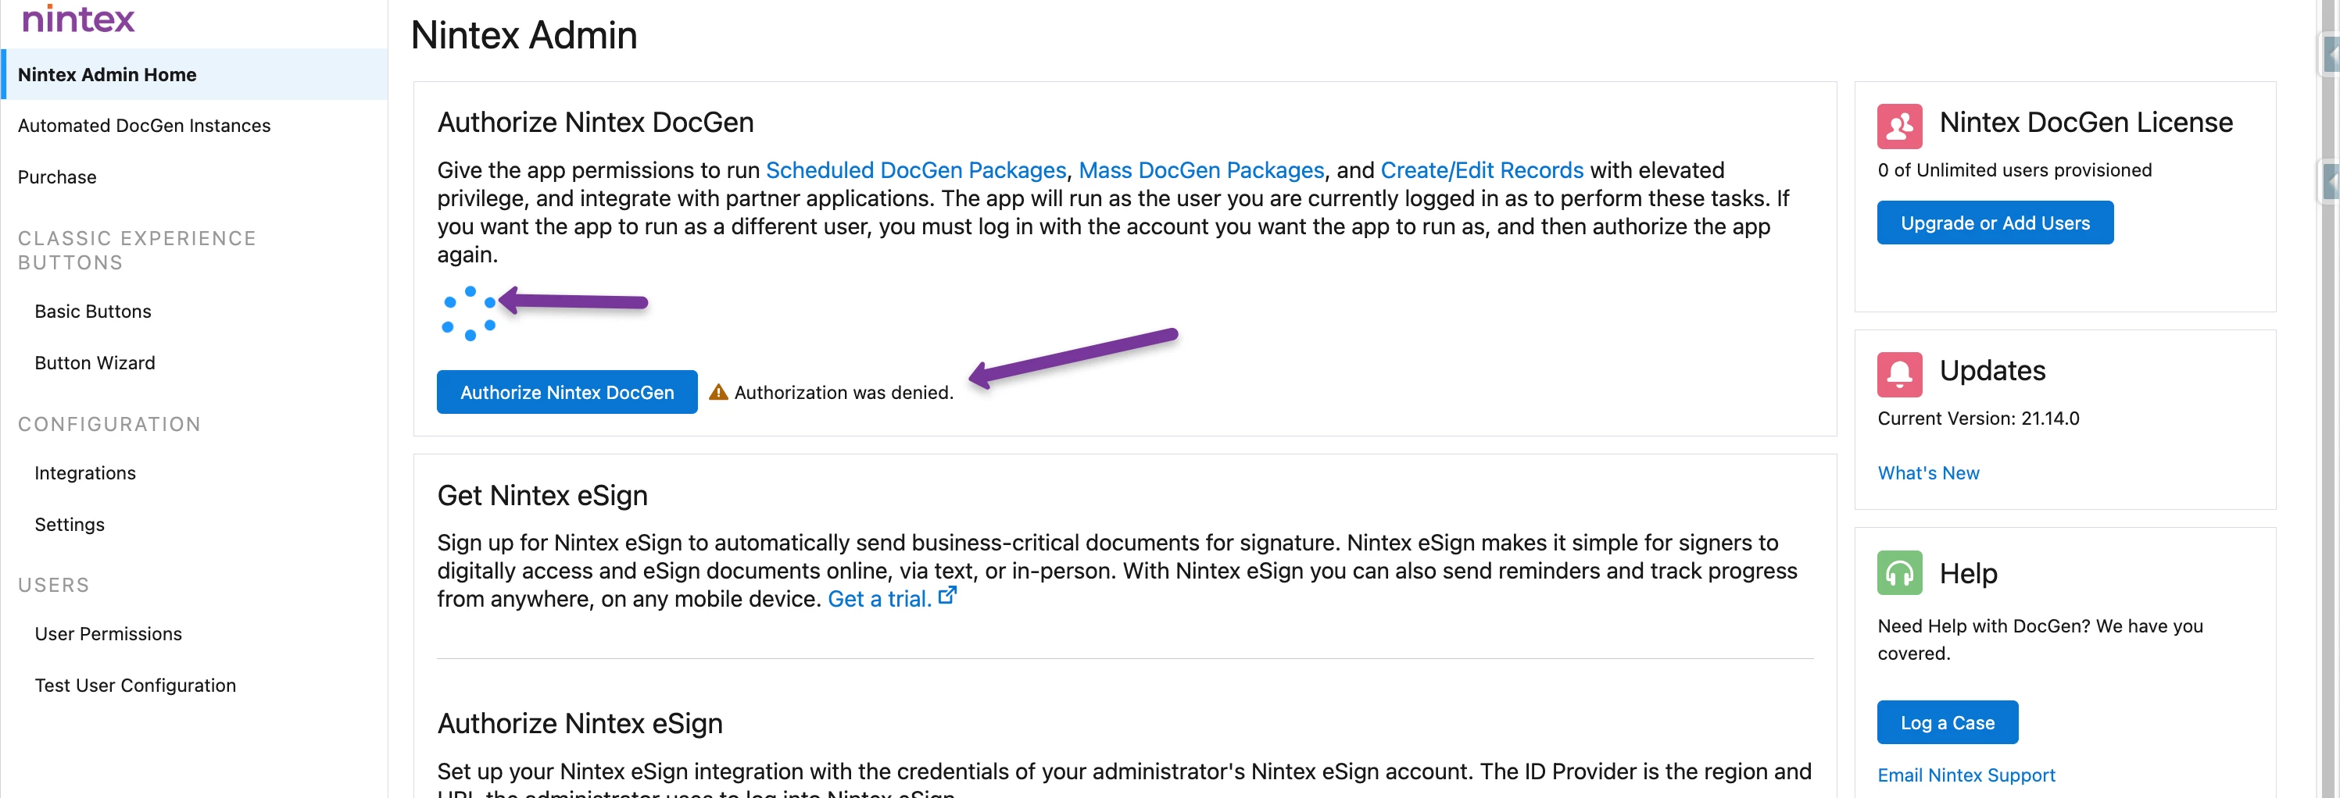This screenshot has width=2340, height=798.
Task: Click the Help headset icon
Action: 1899,573
